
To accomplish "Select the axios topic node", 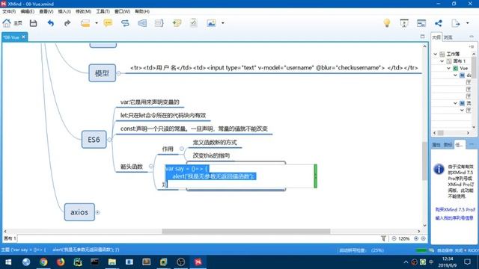I will pos(79,212).
